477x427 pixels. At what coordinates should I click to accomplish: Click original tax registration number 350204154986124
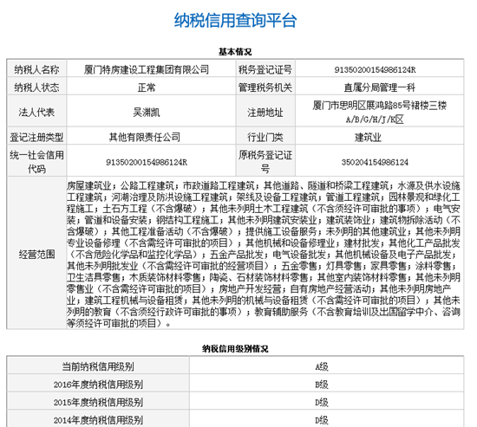(x=375, y=162)
